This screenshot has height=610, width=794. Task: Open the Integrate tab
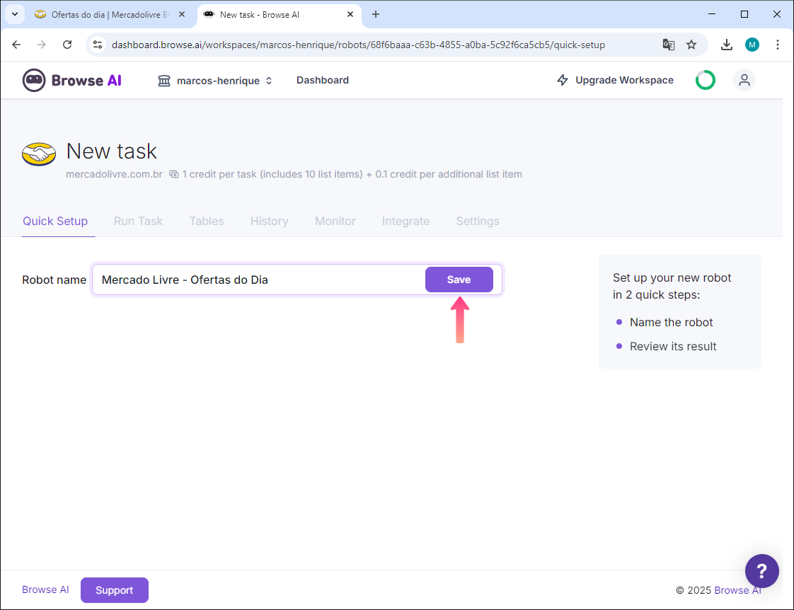pyautogui.click(x=405, y=221)
